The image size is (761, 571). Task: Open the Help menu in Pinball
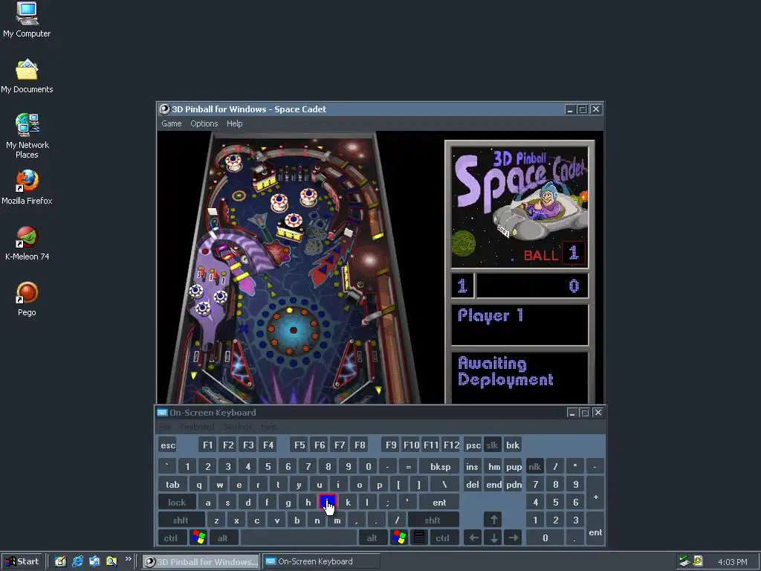pos(234,123)
